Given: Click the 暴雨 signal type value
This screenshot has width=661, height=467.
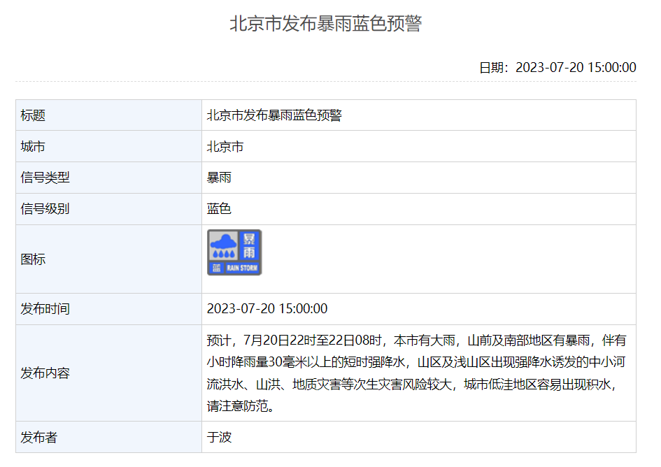Looking at the screenshot, I should (219, 178).
